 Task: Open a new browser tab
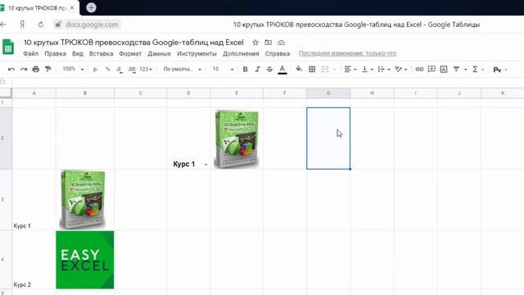click(x=91, y=7)
